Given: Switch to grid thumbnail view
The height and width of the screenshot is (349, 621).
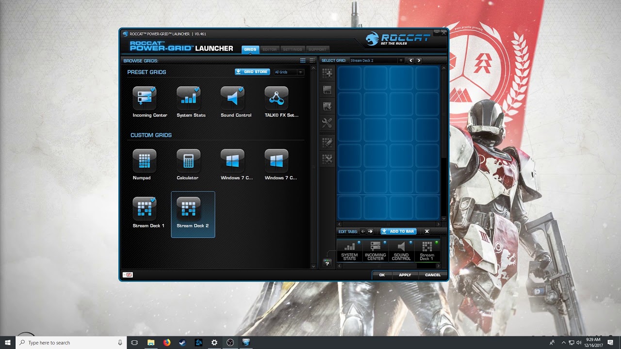Looking at the screenshot, I should click(x=303, y=61).
